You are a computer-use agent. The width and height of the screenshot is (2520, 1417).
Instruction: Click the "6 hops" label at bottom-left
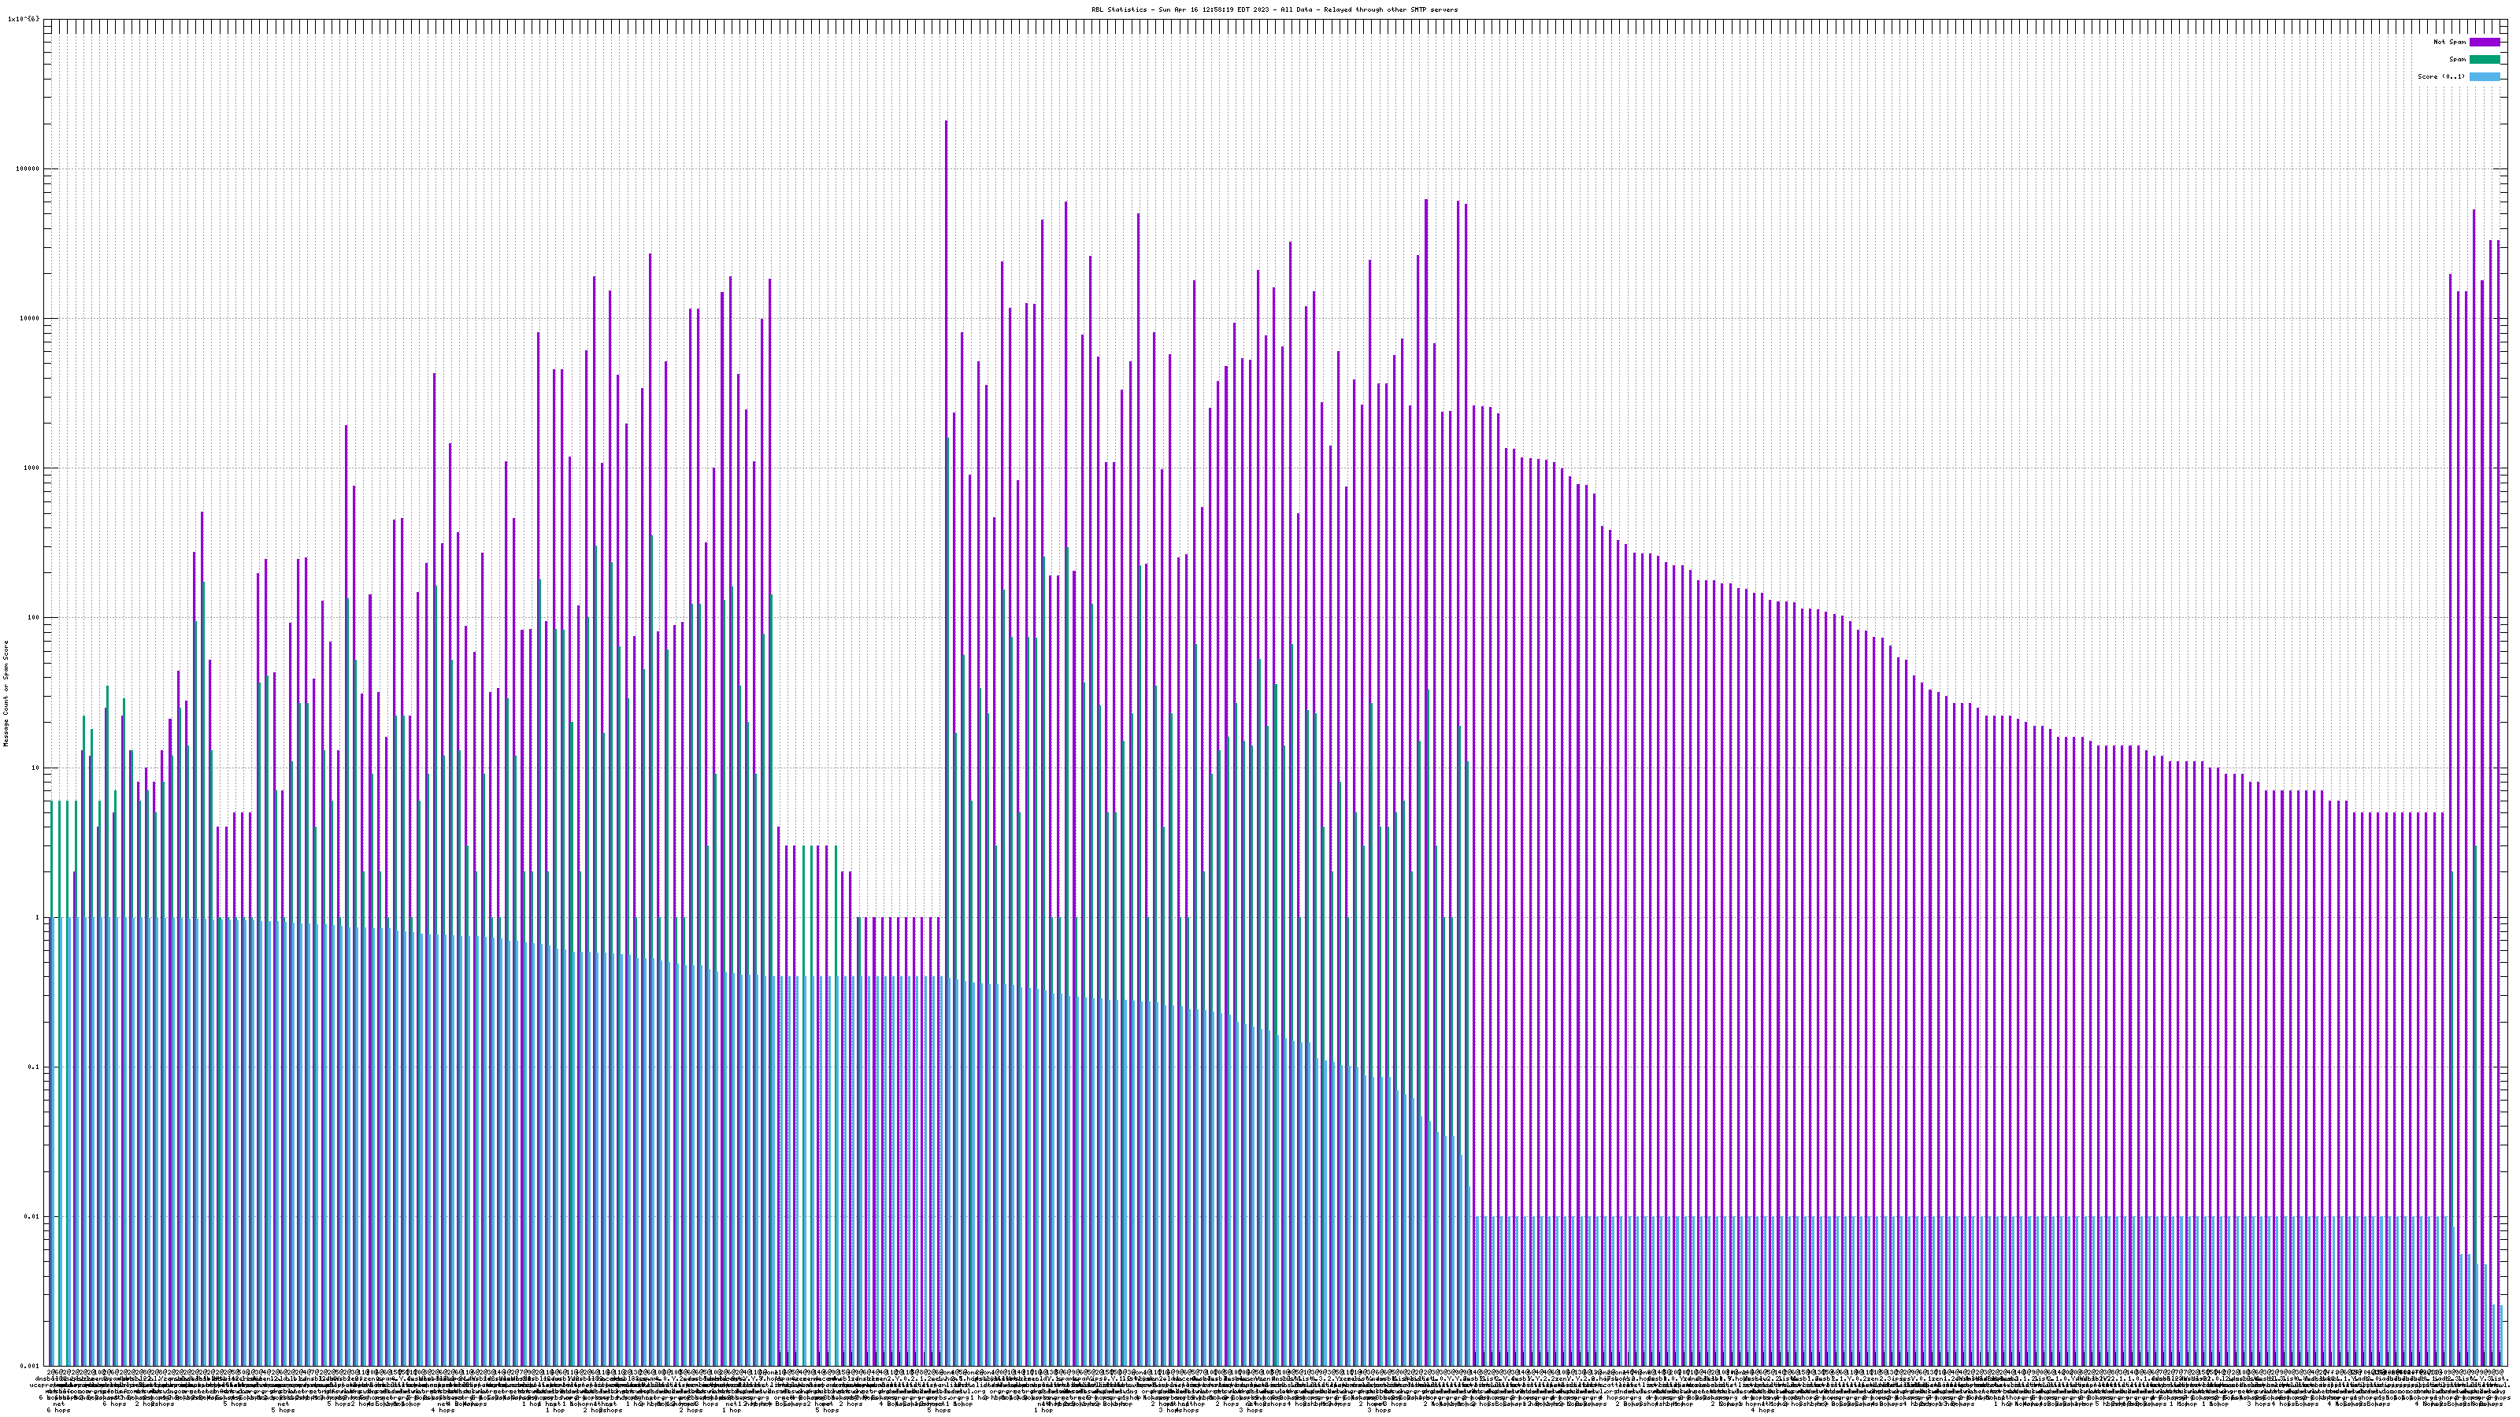coord(57,1410)
